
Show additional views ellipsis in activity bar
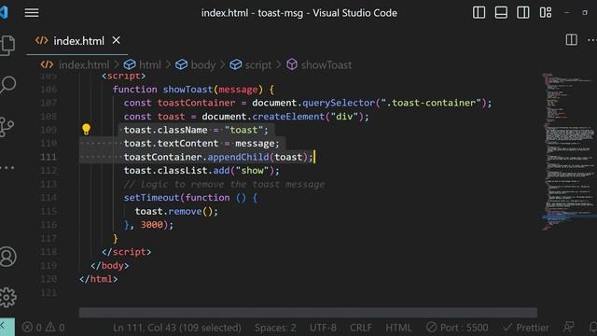[7, 167]
